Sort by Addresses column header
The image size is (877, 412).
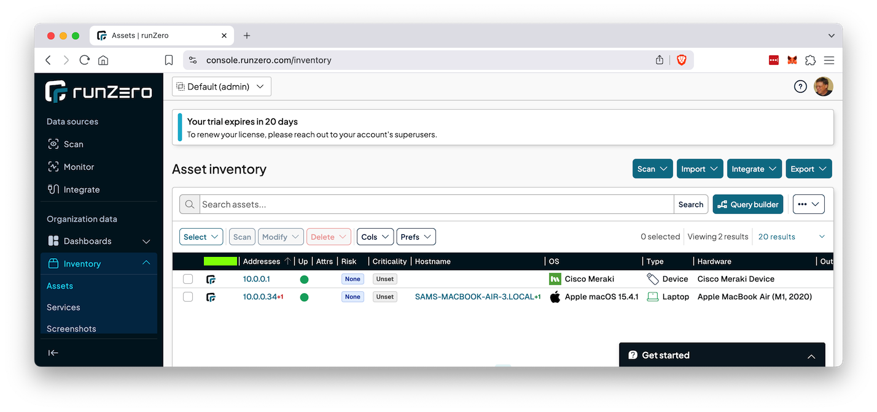(262, 261)
